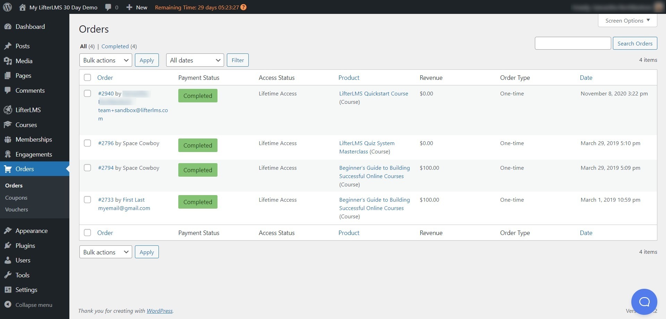Open order #2794 link
The image size is (666, 319).
[x=106, y=168]
